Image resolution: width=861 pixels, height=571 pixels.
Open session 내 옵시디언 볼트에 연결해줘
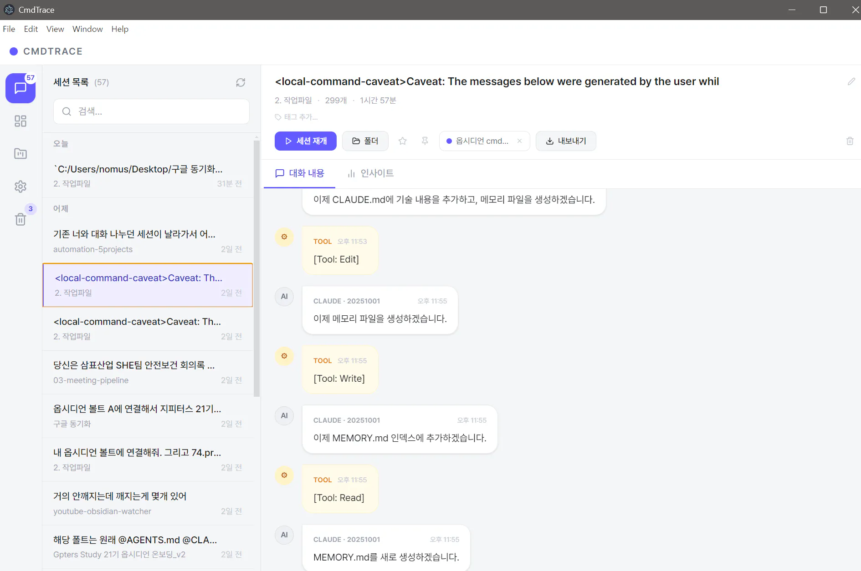[x=148, y=460]
